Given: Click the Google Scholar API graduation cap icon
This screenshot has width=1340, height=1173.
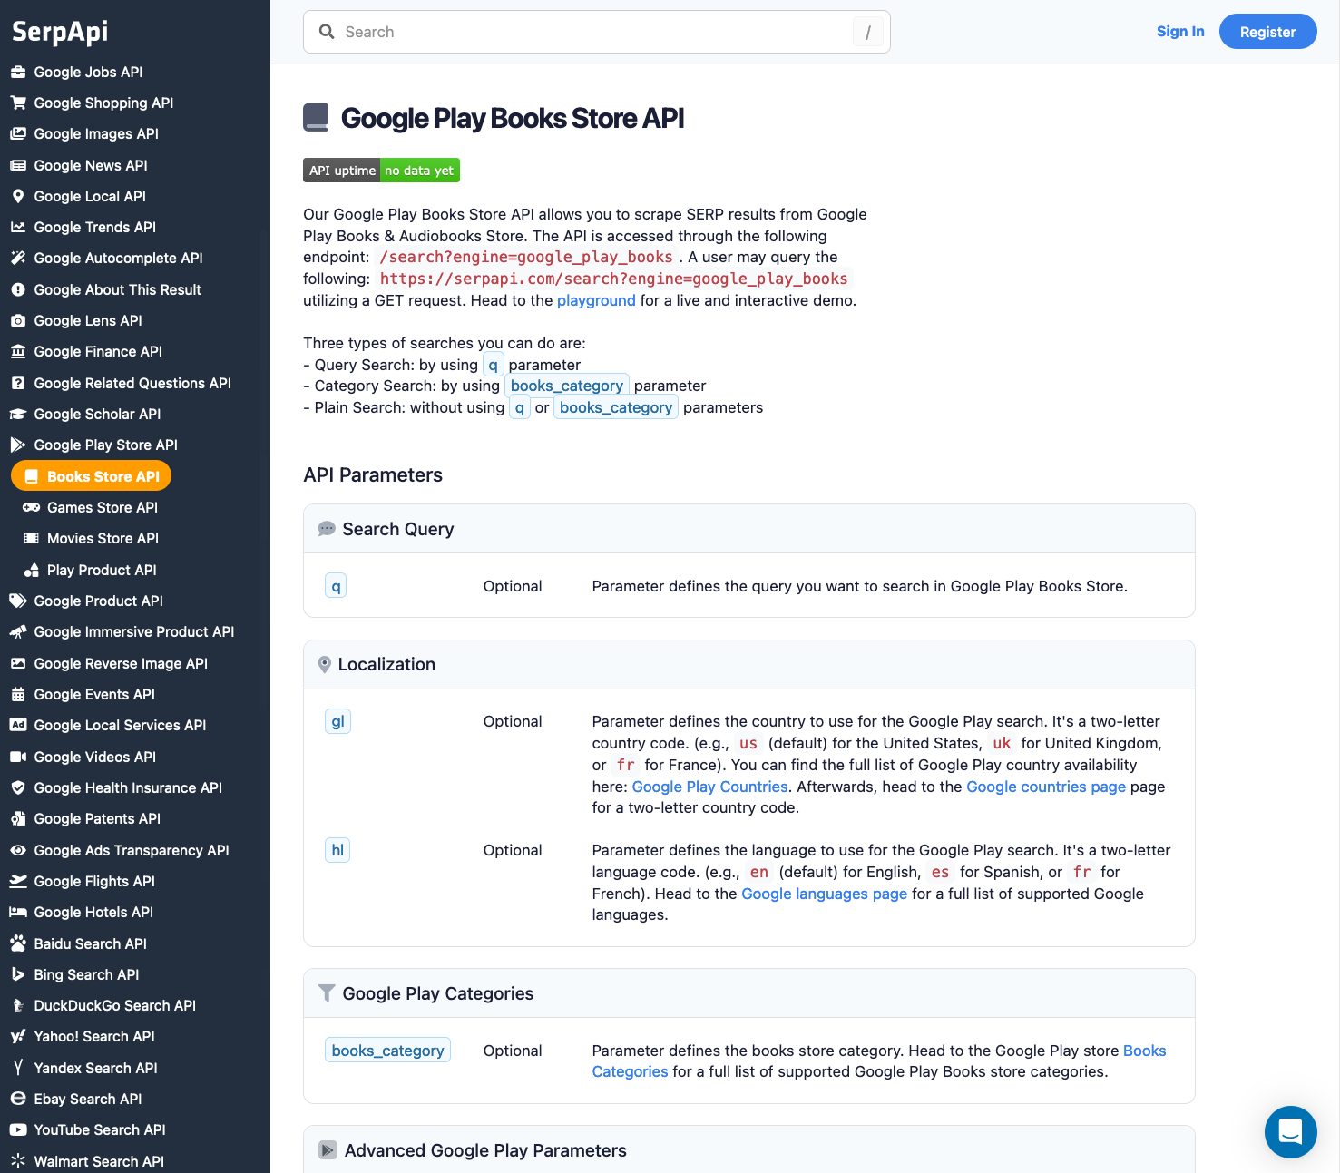Looking at the screenshot, I should point(18,414).
